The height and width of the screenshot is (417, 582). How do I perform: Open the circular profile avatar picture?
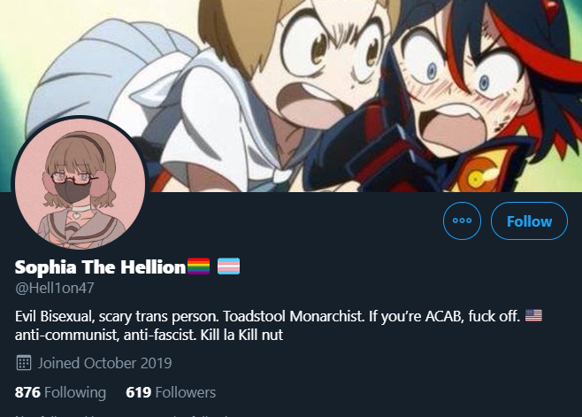pos(80,183)
